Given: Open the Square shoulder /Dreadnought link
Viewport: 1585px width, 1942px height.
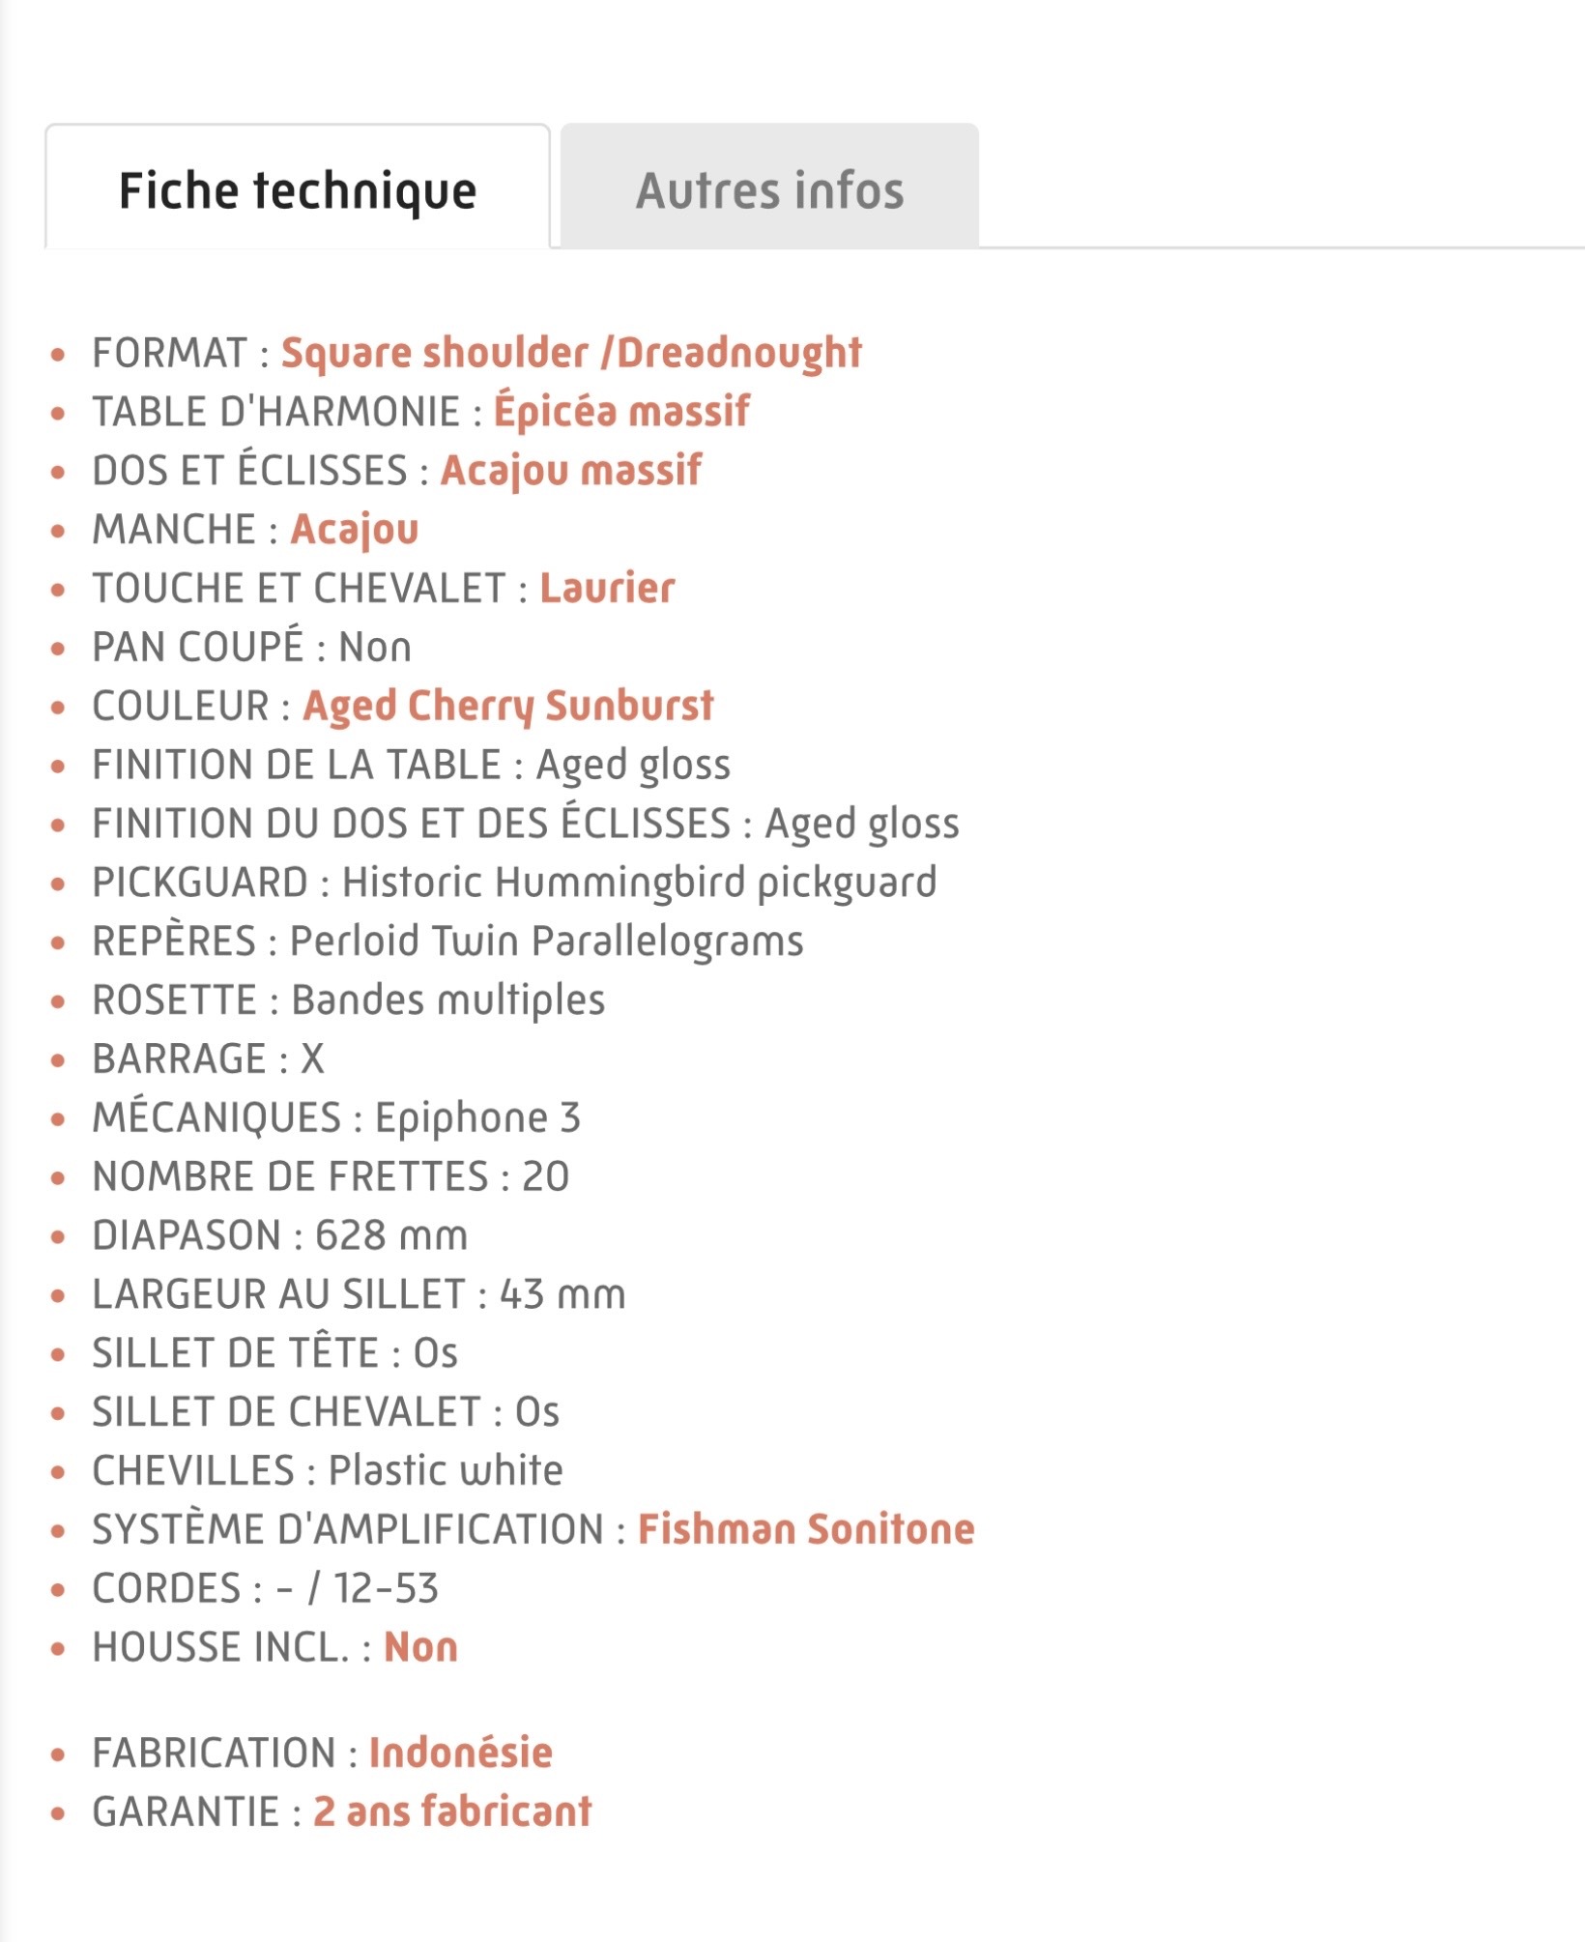Looking at the screenshot, I should (571, 353).
